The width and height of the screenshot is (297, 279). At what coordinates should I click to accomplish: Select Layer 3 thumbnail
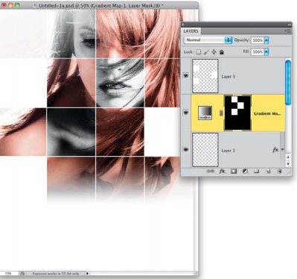(x=205, y=76)
